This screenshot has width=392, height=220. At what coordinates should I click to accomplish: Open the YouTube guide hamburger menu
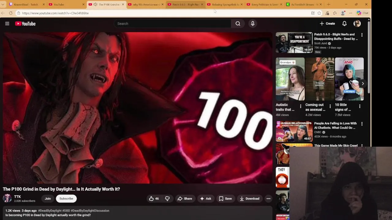point(7,24)
